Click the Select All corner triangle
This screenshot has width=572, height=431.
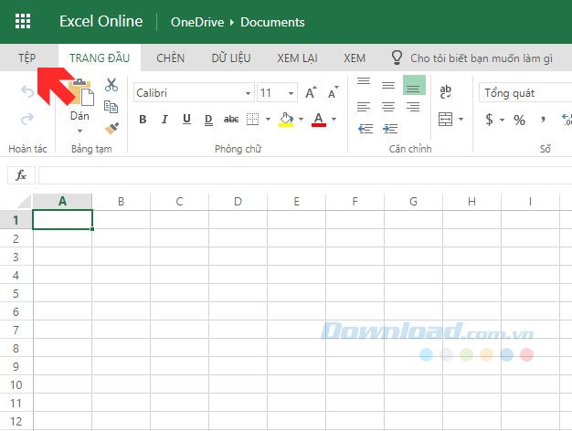point(25,201)
